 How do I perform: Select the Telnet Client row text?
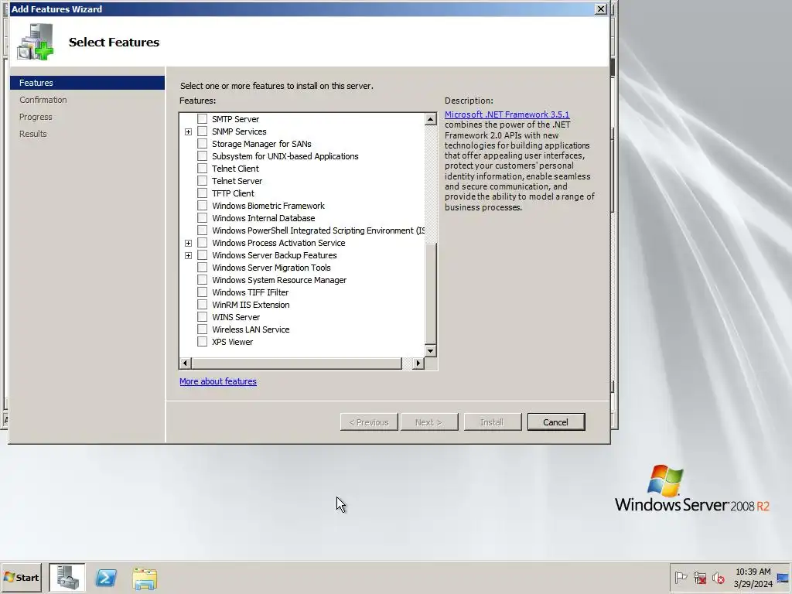pos(235,168)
